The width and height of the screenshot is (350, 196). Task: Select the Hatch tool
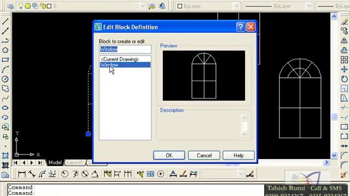(5, 156)
